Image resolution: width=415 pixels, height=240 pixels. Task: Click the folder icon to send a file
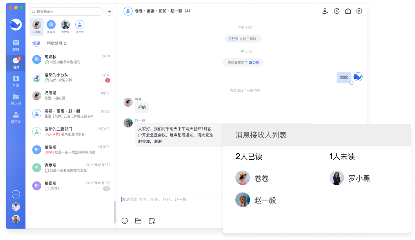[x=138, y=221]
